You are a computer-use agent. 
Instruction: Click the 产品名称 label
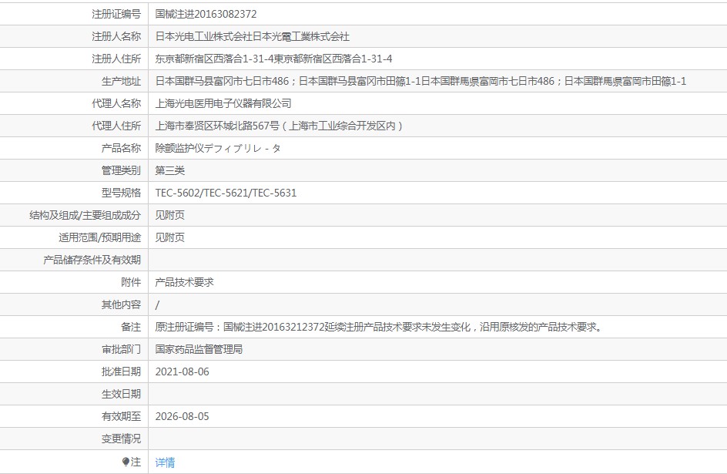pos(121,148)
